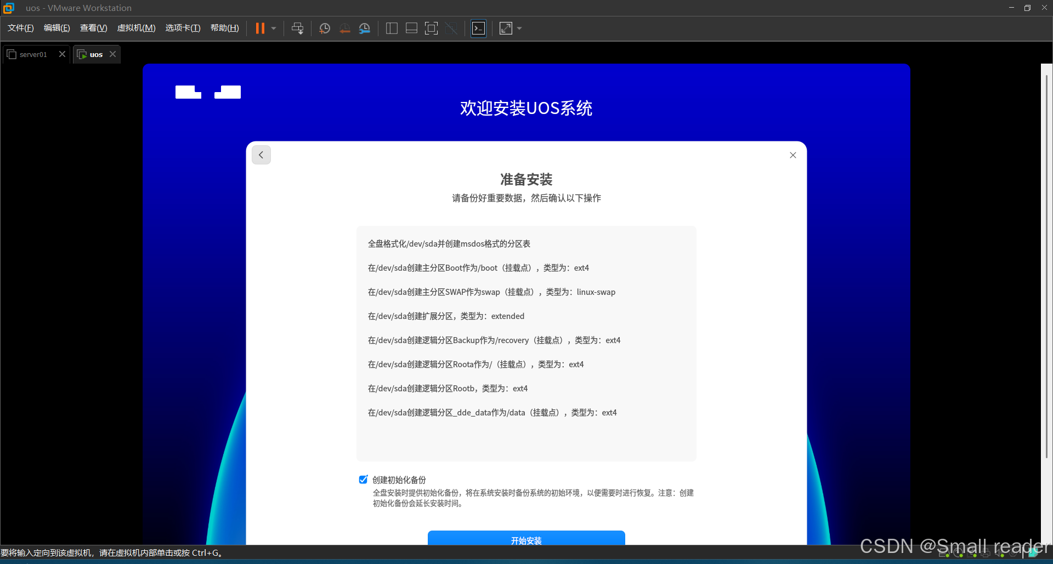Viewport: 1053px width, 564px height.
Task: Minimize the VMware Workstation window
Action: 1011,8
